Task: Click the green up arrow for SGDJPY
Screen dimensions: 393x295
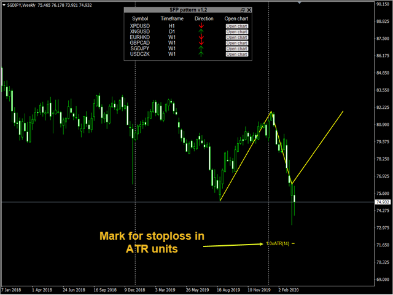Action: pos(201,49)
